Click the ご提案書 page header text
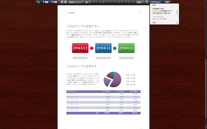Image resolution: width=207 pixels, height=129 pixels. pyautogui.click(x=71, y=13)
